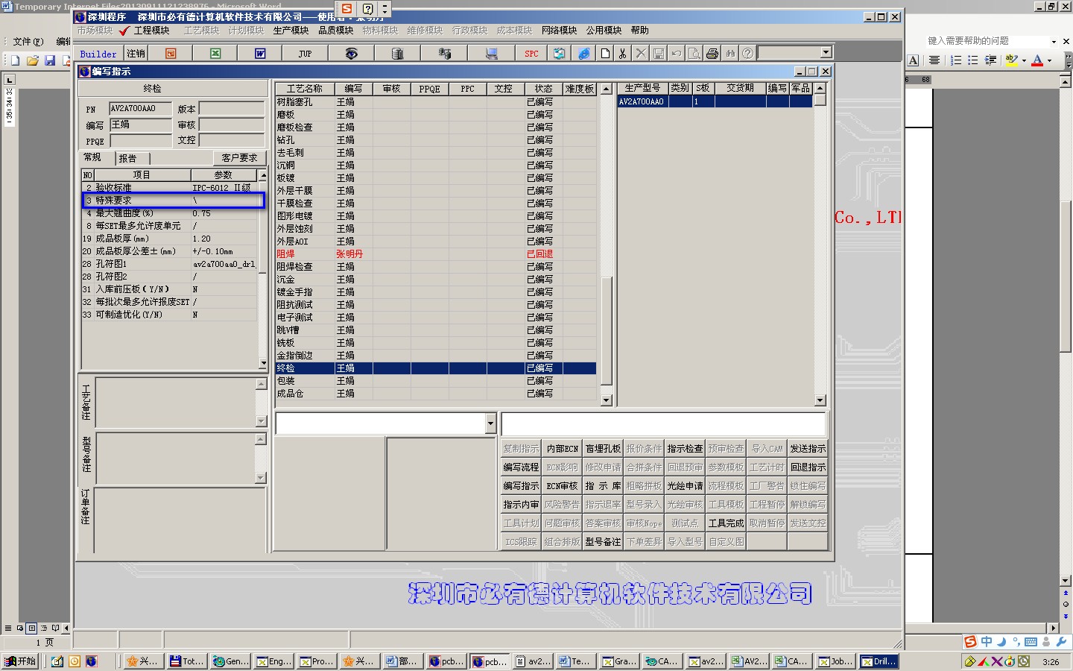
Task: Click the bullet list icon in Word
Action: [972, 60]
